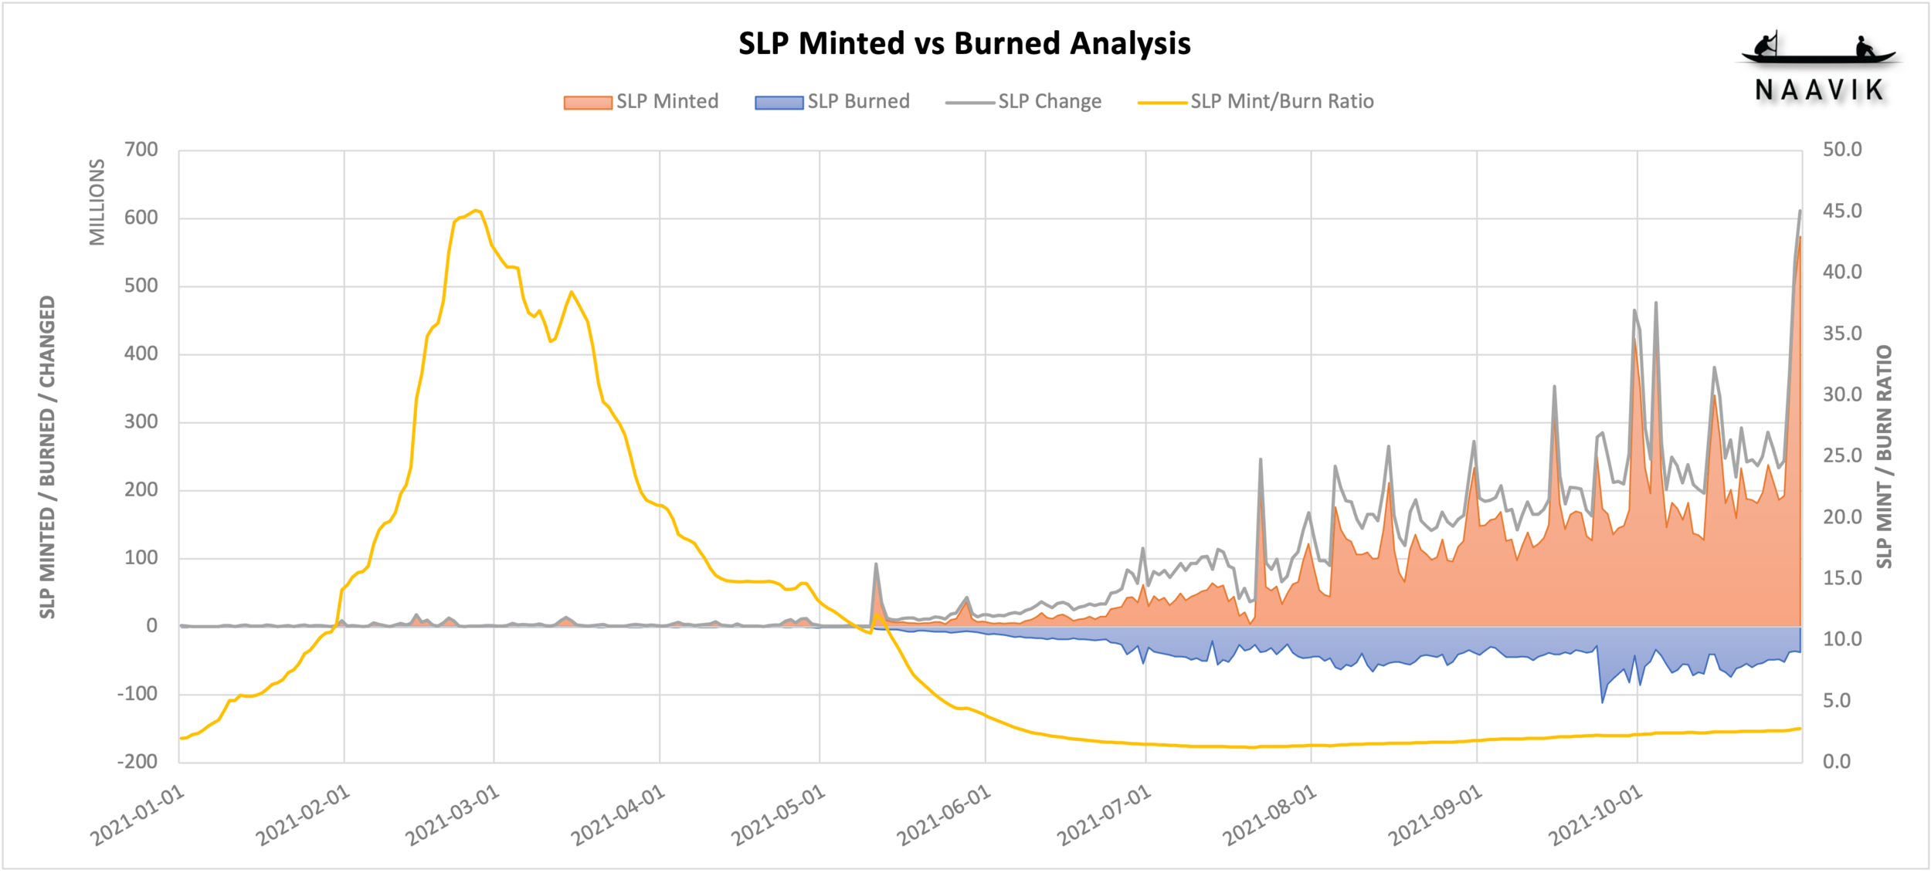
Task: Click the 50.0 value on right axis
Action: pyautogui.click(x=1842, y=150)
